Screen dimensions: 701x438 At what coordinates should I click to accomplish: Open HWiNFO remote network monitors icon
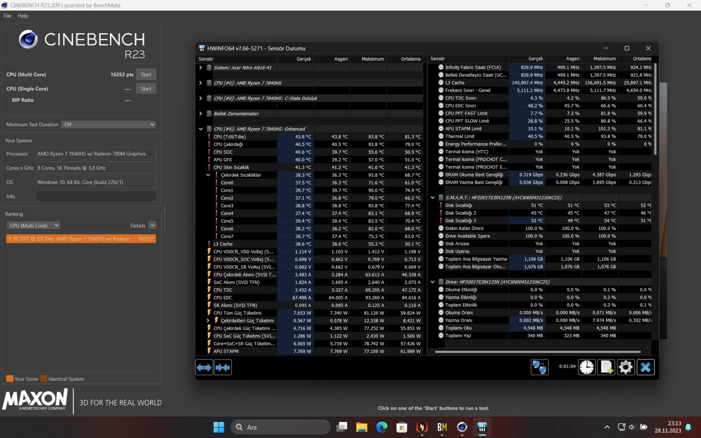point(540,367)
